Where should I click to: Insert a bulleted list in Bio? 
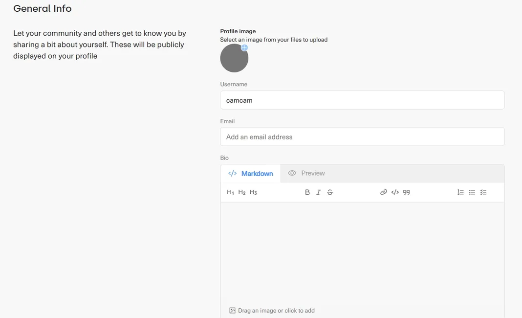472,192
